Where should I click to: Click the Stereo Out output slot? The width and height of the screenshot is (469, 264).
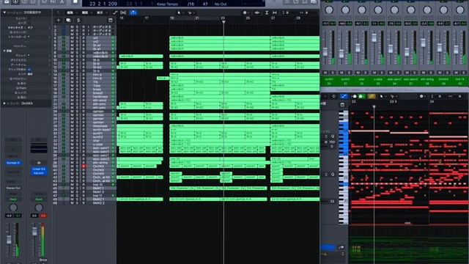[x=13, y=188]
